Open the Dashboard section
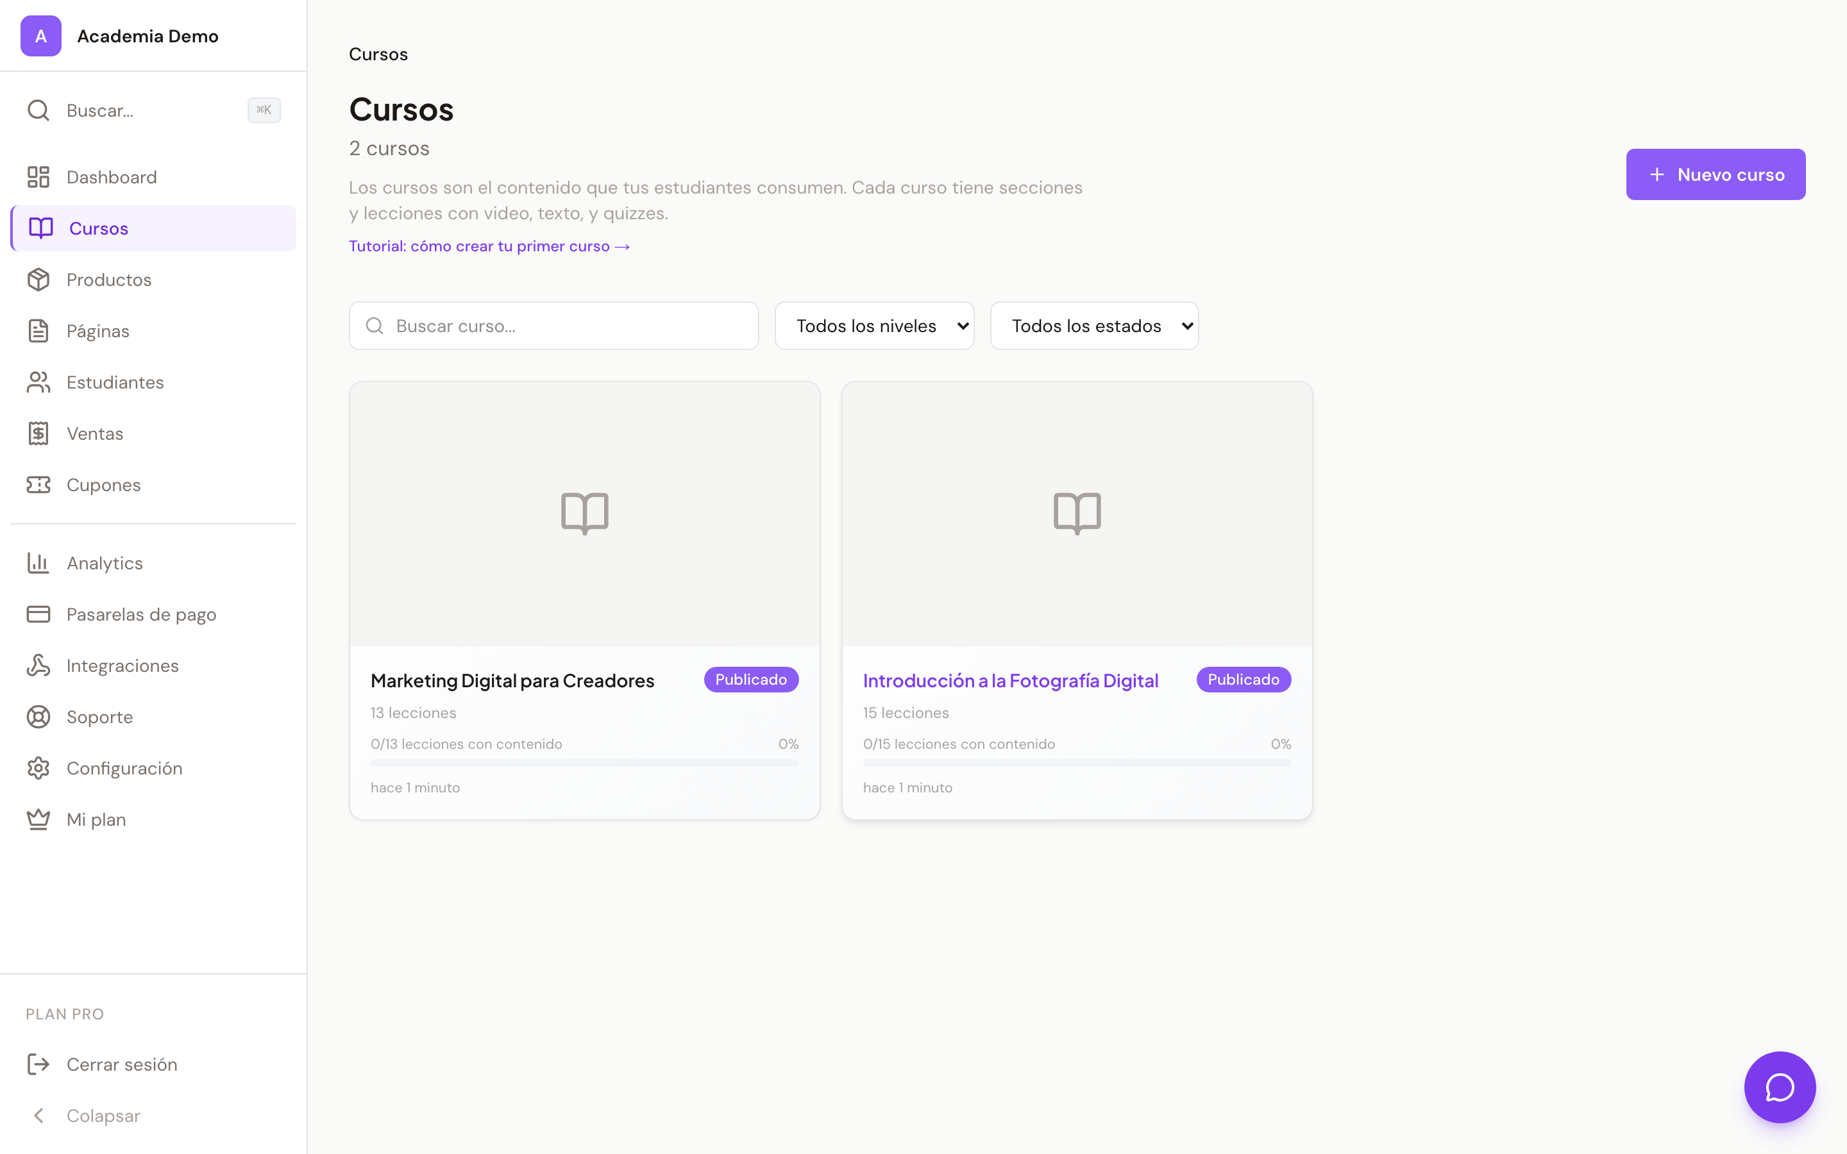The height and width of the screenshot is (1154, 1847). pyautogui.click(x=112, y=176)
